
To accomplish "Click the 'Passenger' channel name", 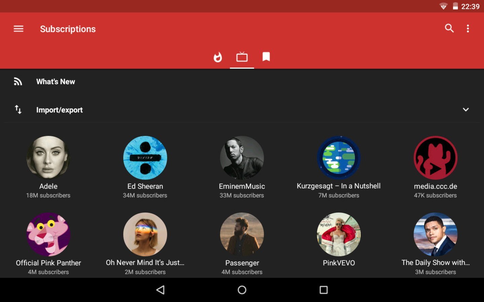I will (242, 263).
